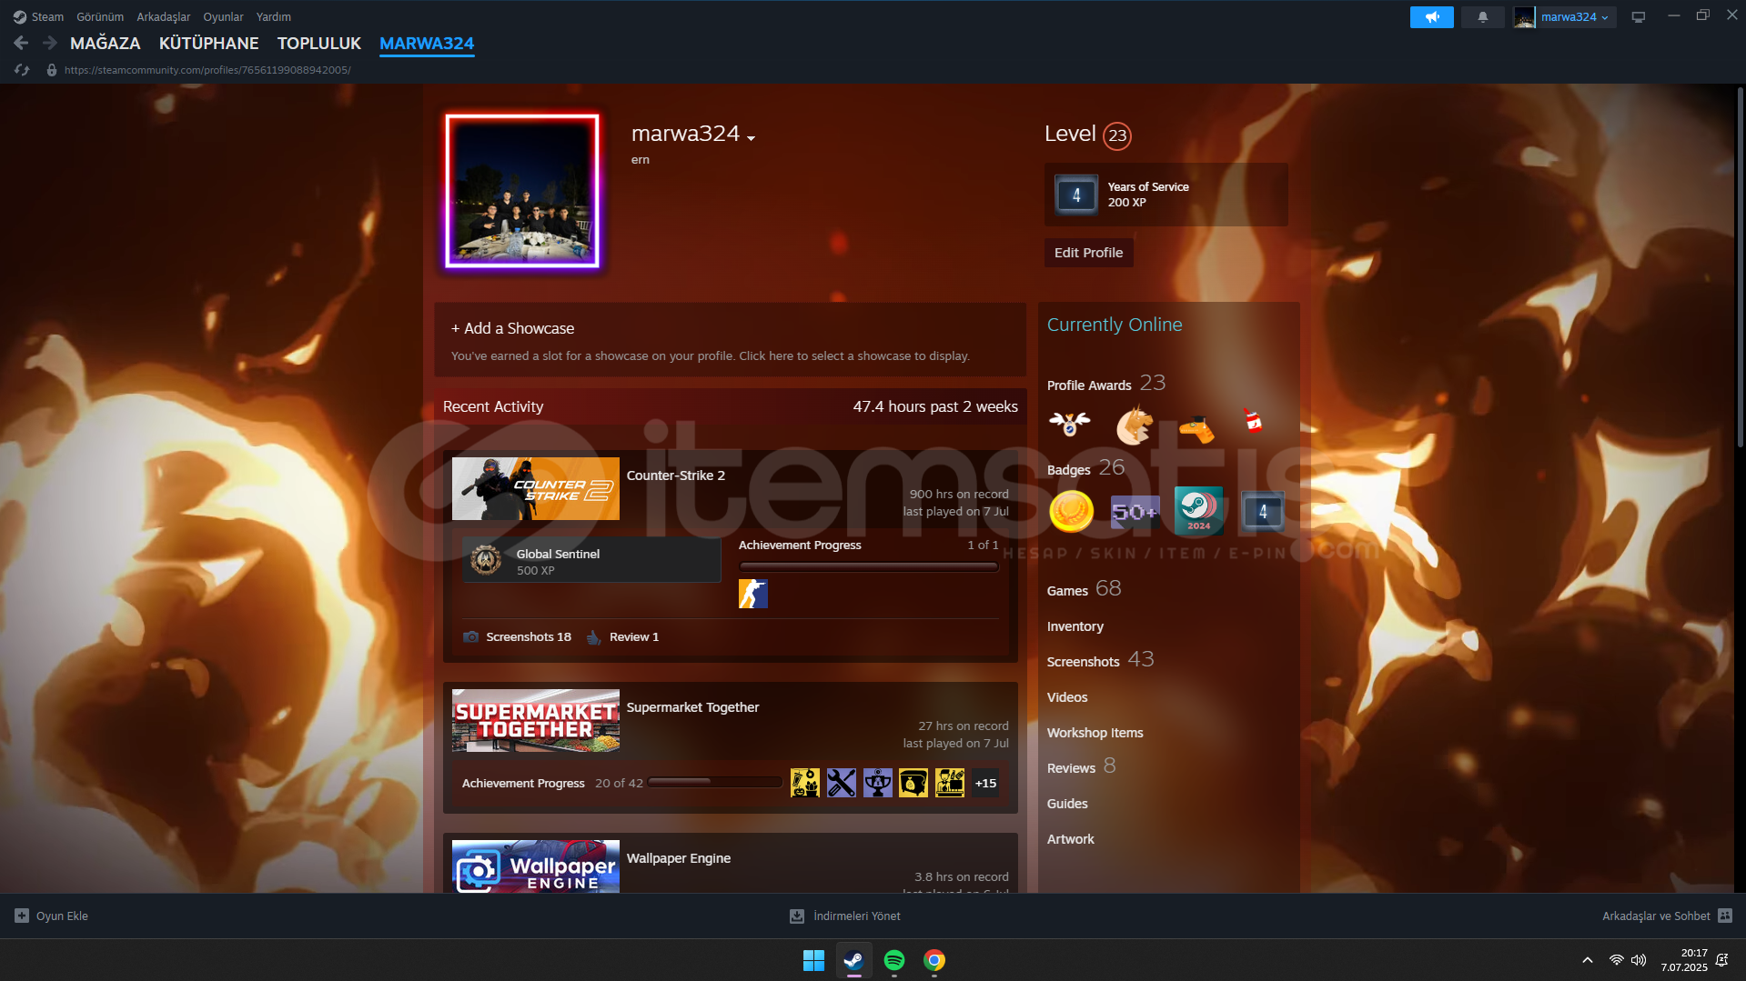1746x981 pixels.
Task: Open the gold coin badge
Action: coord(1071,511)
